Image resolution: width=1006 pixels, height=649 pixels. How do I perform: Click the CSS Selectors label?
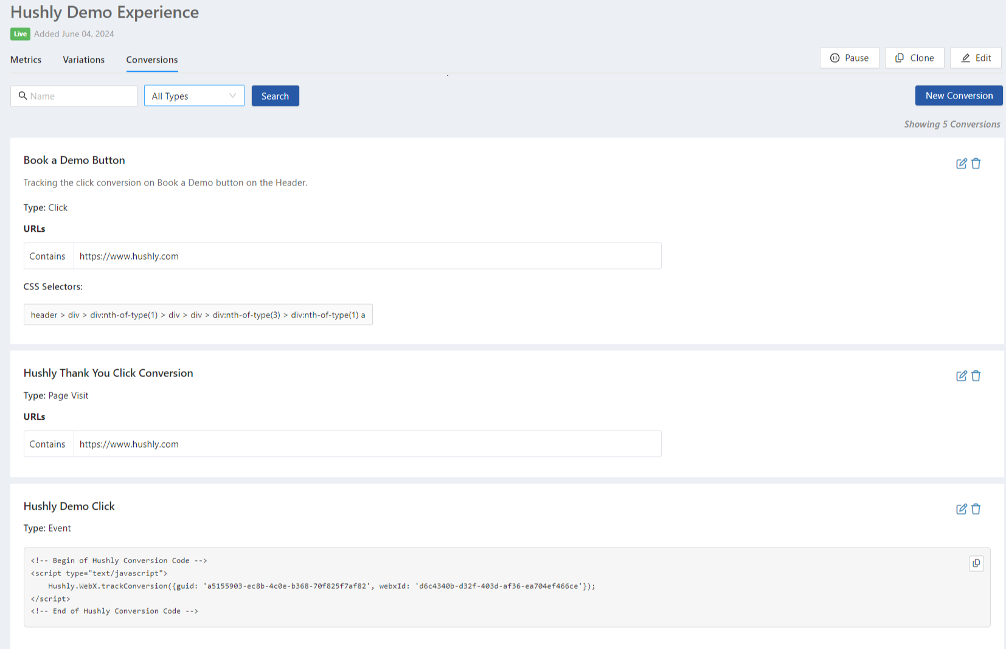(x=53, y=286)
